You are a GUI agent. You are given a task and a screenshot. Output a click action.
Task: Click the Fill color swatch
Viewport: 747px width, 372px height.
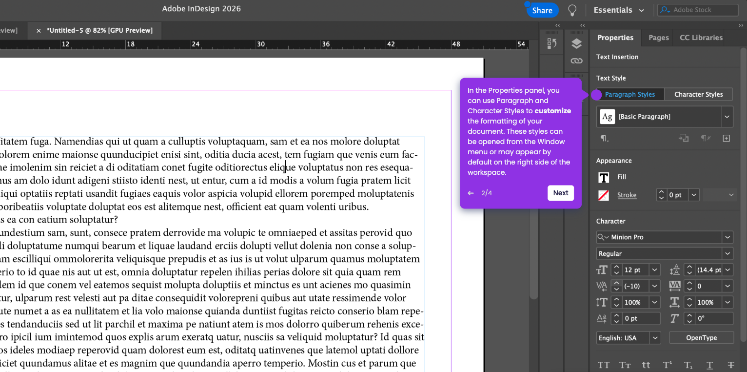click(x=604, y=177)
